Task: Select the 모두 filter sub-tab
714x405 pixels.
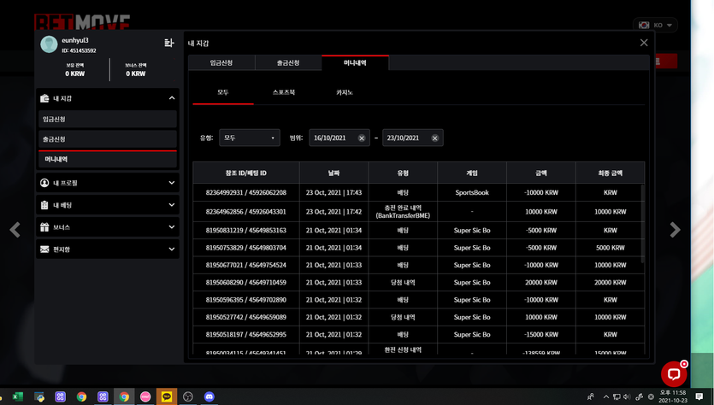Action: [x=223, y=93]
